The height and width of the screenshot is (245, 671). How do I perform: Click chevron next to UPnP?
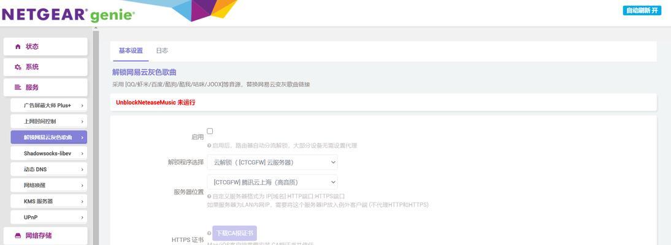(x=82, y=217)
